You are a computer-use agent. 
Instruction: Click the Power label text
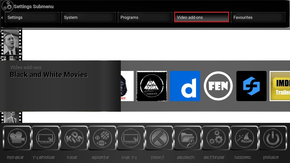[271, 157]
